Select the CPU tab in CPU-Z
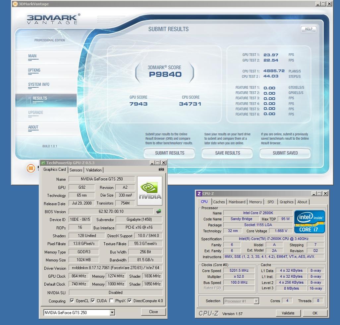The height and width of the screenshot is (325, 340). 204,202
